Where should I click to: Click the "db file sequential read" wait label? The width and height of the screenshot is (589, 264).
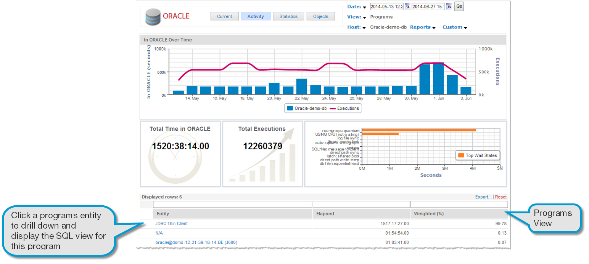click(340, 163)
